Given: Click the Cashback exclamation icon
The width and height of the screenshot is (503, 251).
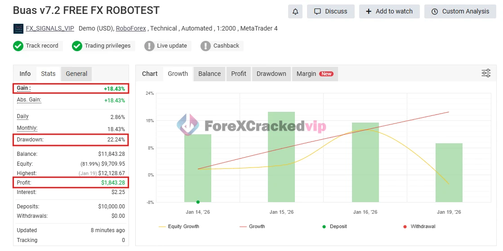Looking at the screenshot, I should (x=205, y=46).
